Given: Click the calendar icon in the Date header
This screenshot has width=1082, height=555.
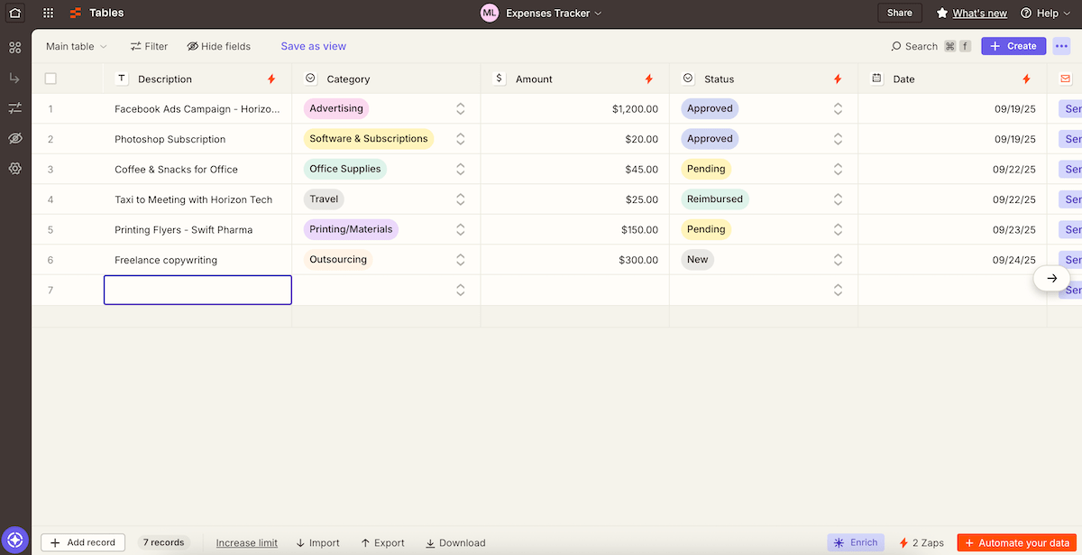Looking at the screenshot, I should (876, 79).
